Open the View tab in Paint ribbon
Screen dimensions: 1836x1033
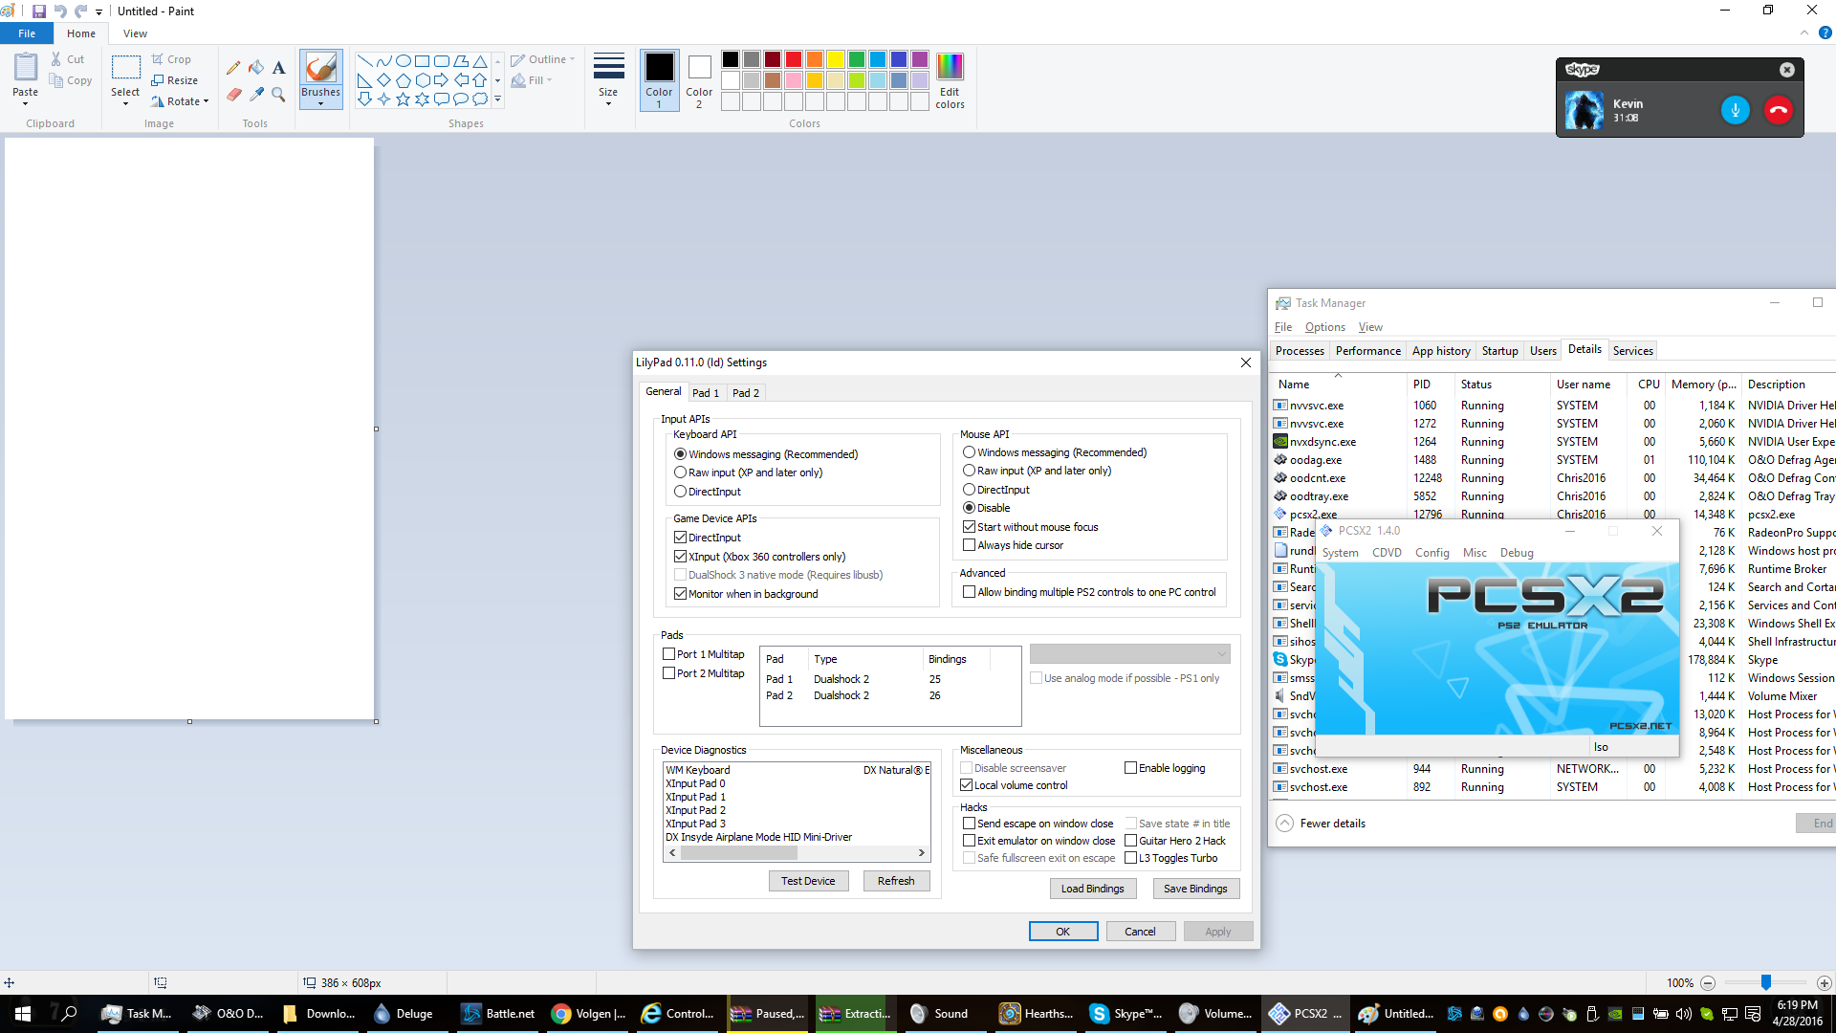[x=135, y=33]
